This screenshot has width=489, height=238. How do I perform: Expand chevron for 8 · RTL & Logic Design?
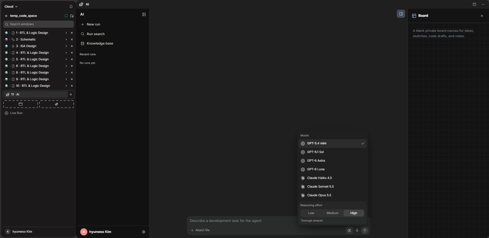(66, 73)
